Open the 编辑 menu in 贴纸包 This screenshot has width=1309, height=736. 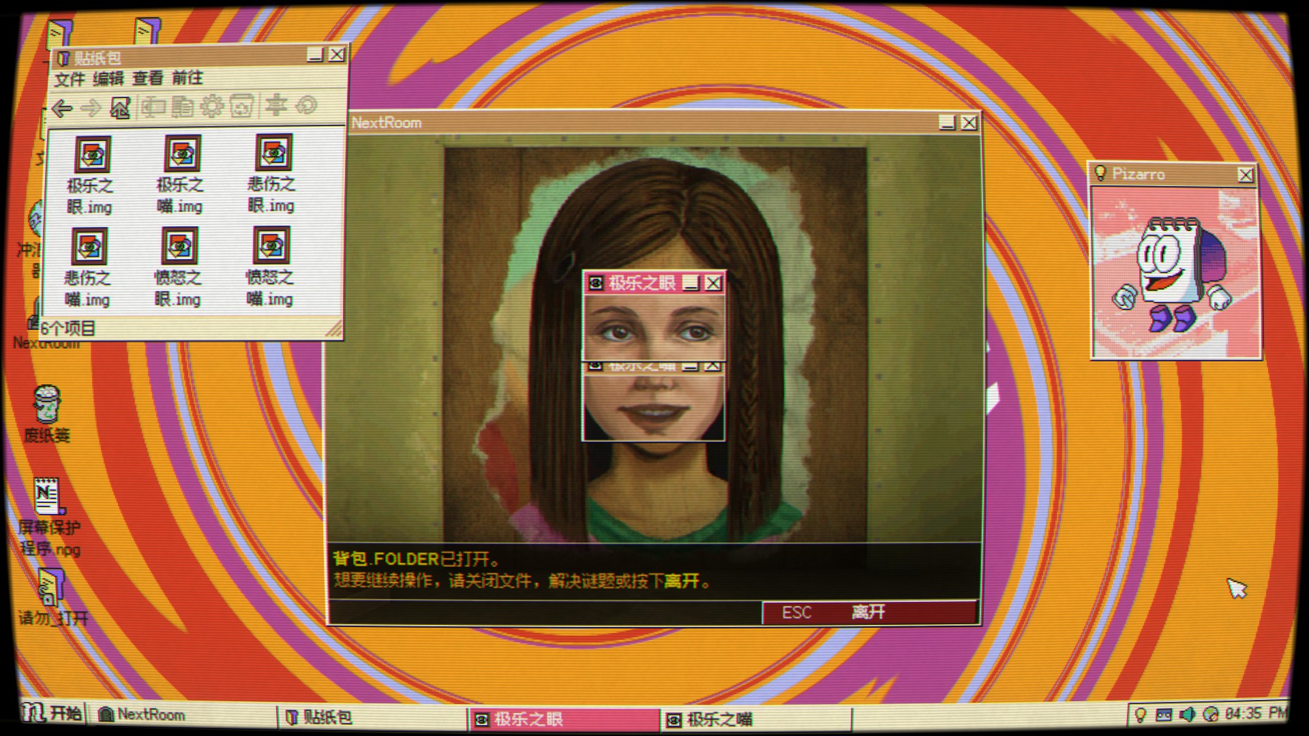click(108, 78)
